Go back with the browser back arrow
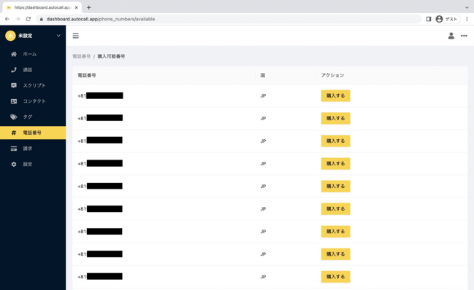 coord(7,19)
